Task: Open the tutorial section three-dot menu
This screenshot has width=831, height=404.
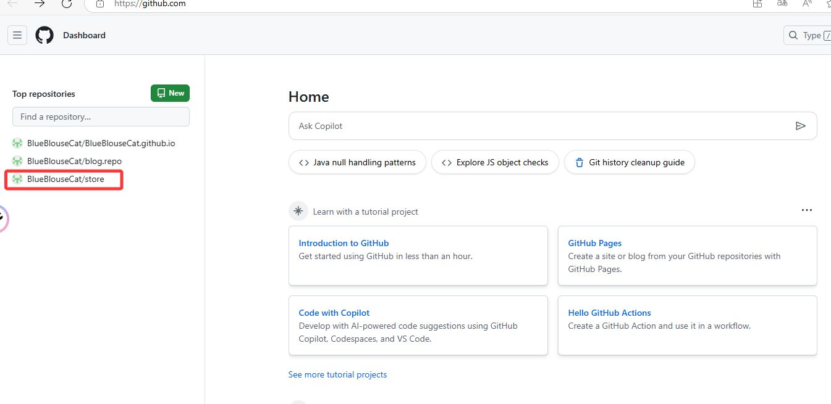Action: pyautogui.click(x=806, y=210)
